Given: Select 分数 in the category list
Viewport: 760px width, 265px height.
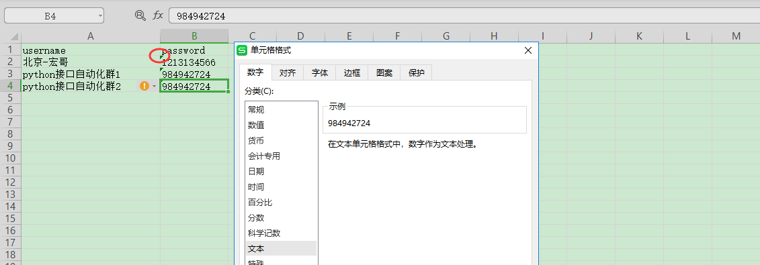Looking at the screenshot, I should (281, 218).
